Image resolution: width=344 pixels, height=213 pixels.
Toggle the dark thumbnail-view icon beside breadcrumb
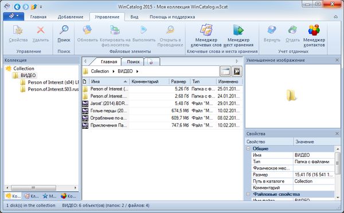237,71
